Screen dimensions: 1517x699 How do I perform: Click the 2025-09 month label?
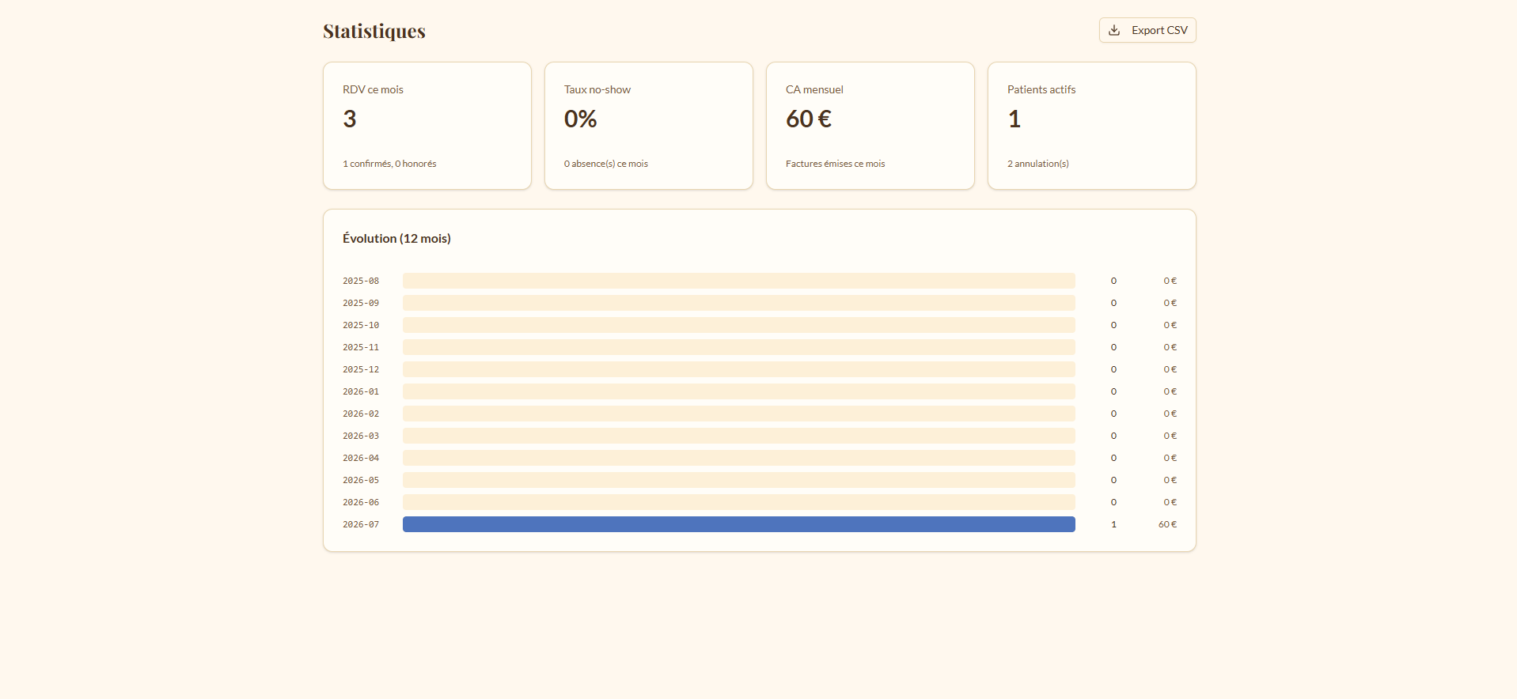(x=361, y=303)
